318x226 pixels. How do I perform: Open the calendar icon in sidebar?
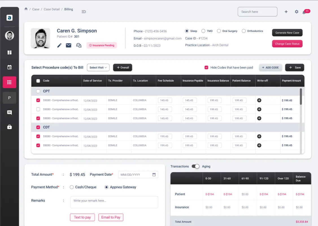coord(9,67)
